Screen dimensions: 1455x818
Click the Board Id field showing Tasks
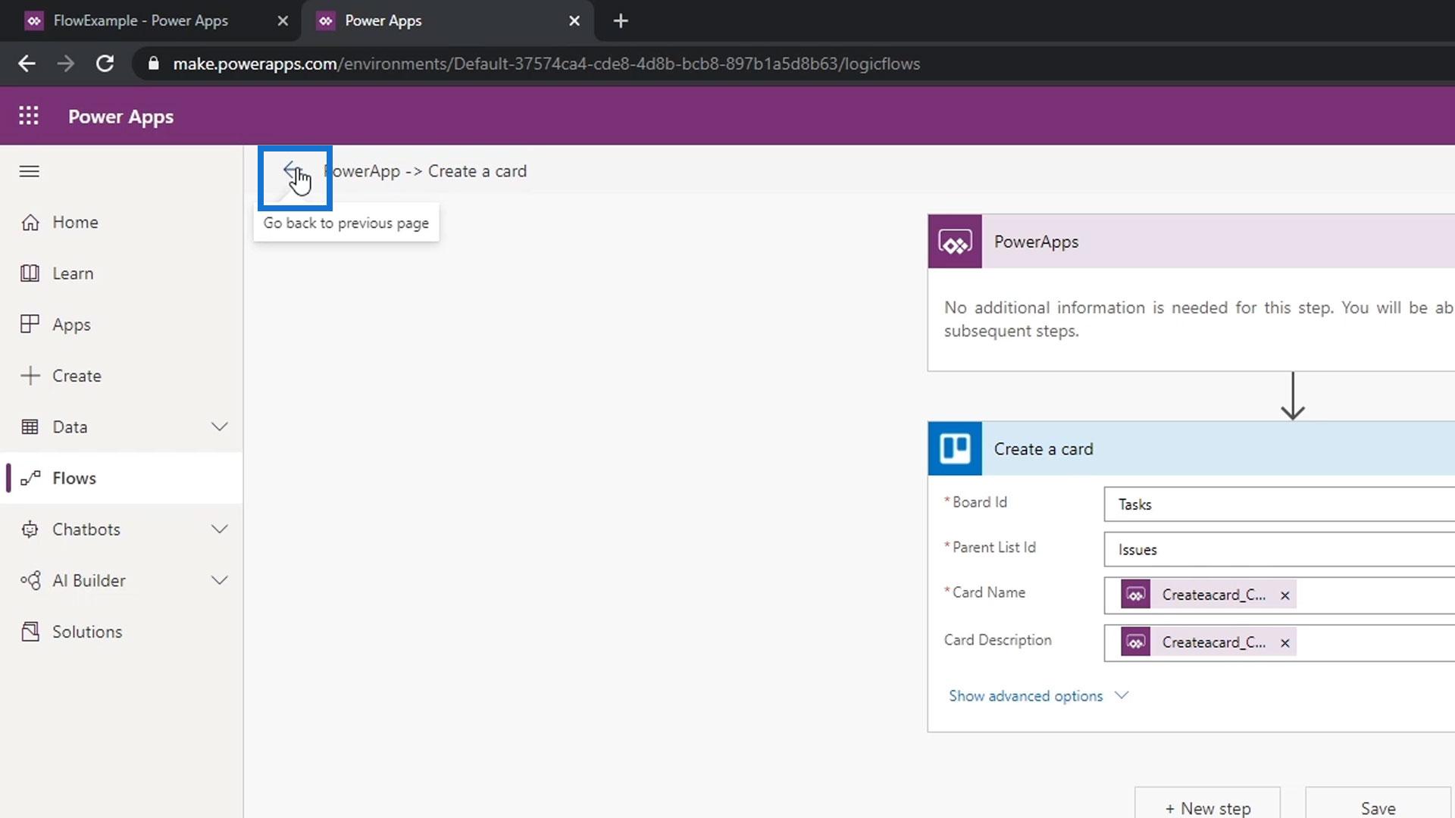(1281, 504)
